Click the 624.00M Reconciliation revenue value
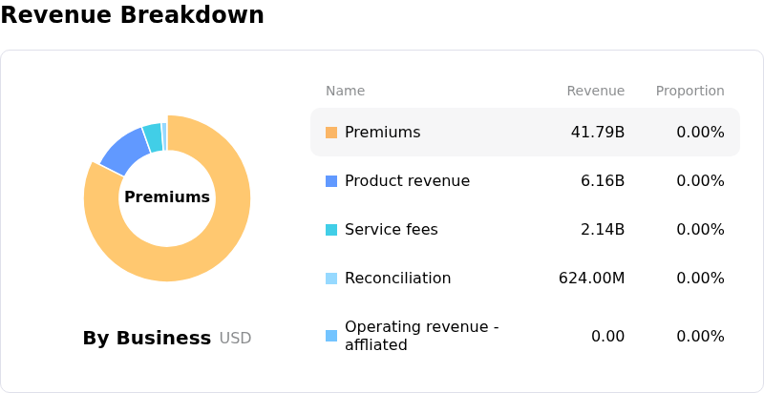Viewport: 764px width, 393px height. (591, 279)
